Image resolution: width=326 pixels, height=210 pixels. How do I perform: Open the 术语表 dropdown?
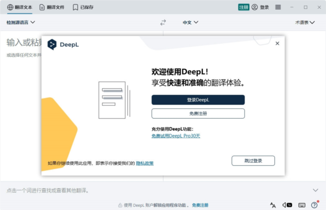[x=305, y=22]
